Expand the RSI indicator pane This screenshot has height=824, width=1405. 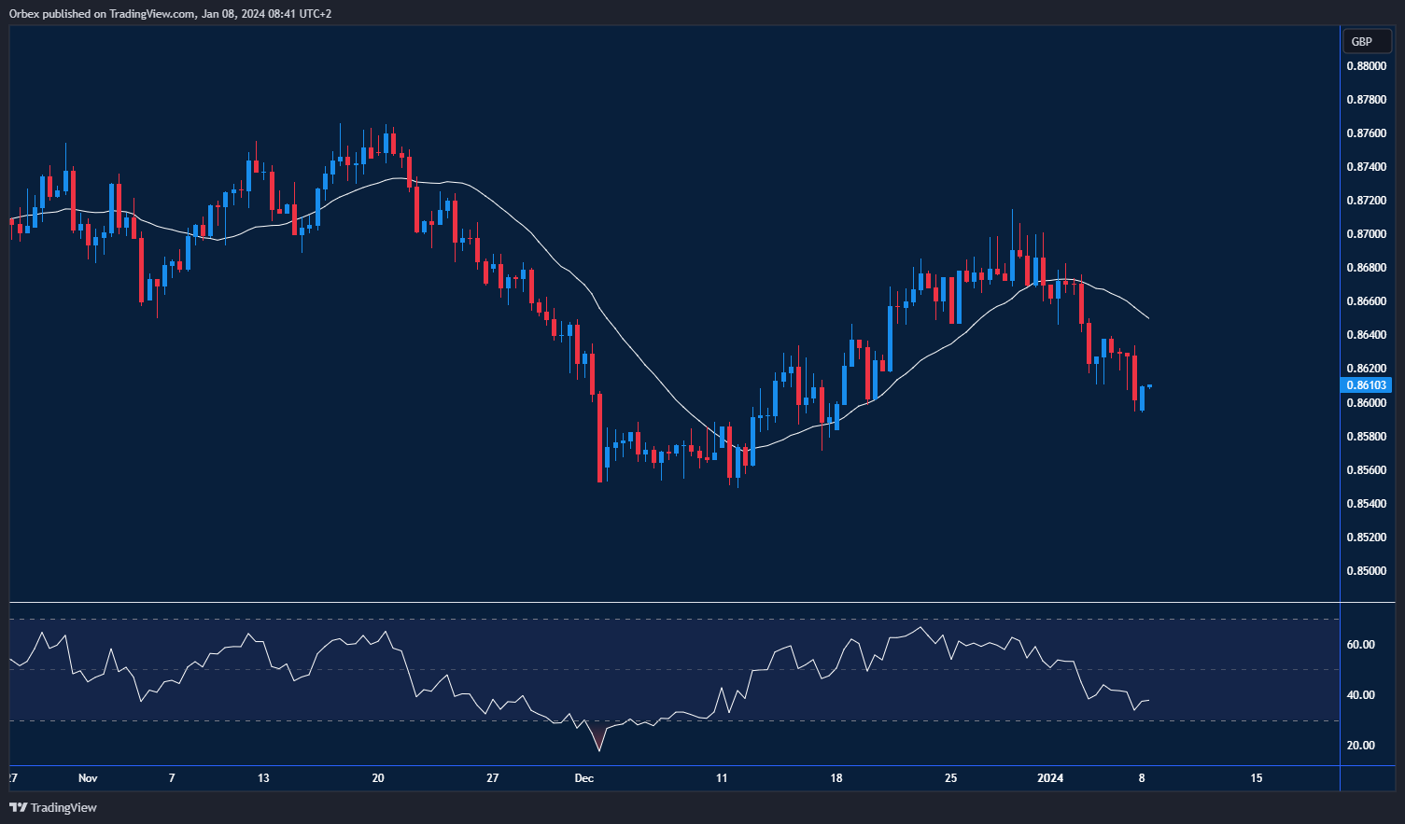pos(653,691)
